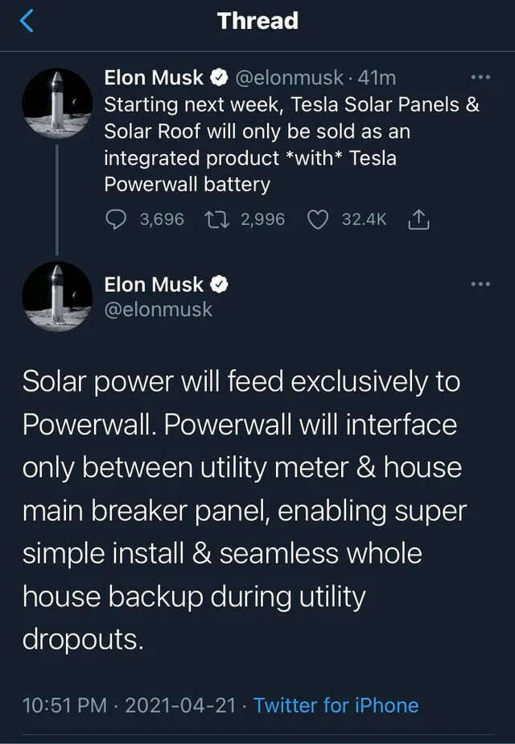Open Elon Musk name in first tweet
Viewport: 515px width, 744px height.
(155, 78)
